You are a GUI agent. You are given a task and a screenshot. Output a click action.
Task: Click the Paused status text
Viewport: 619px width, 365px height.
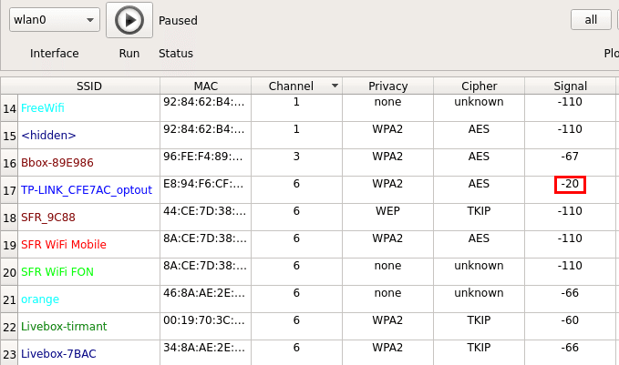coord(178,21)
